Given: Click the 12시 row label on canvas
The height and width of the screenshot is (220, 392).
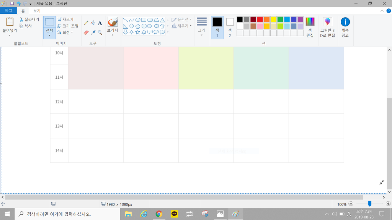Looking at the screenshot, I should click(x=59, y=102).
